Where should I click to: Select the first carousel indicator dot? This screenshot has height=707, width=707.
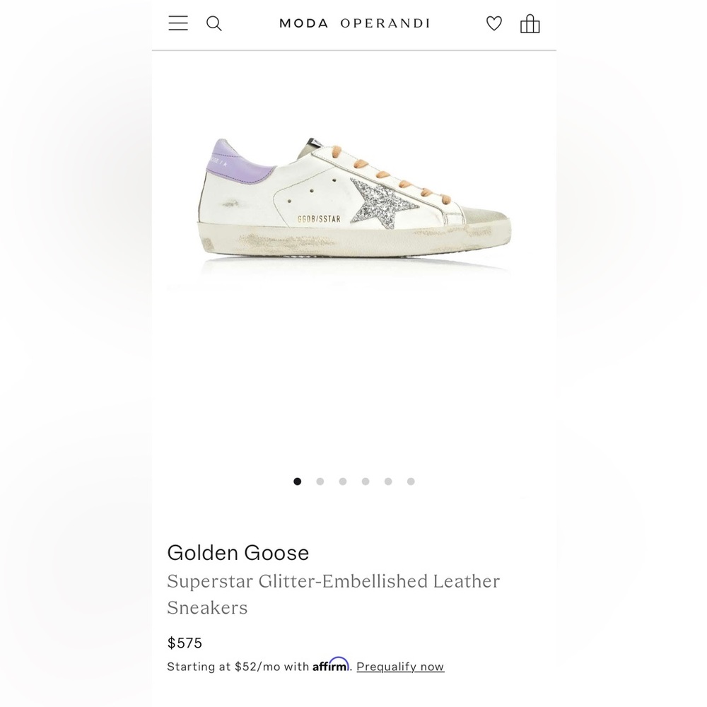(298, 481)
